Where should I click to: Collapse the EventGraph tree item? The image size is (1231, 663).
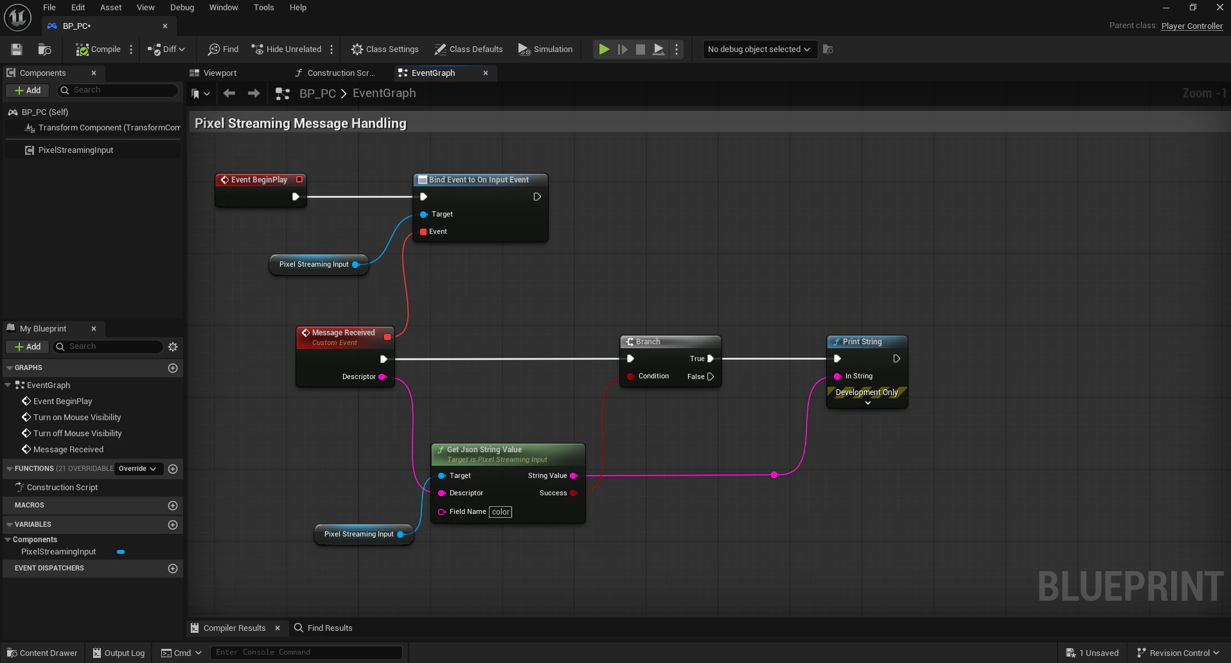8,385
